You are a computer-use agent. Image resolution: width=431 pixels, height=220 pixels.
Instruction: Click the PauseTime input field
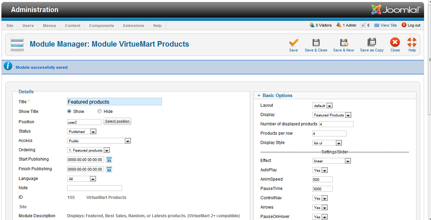point(322,189)
